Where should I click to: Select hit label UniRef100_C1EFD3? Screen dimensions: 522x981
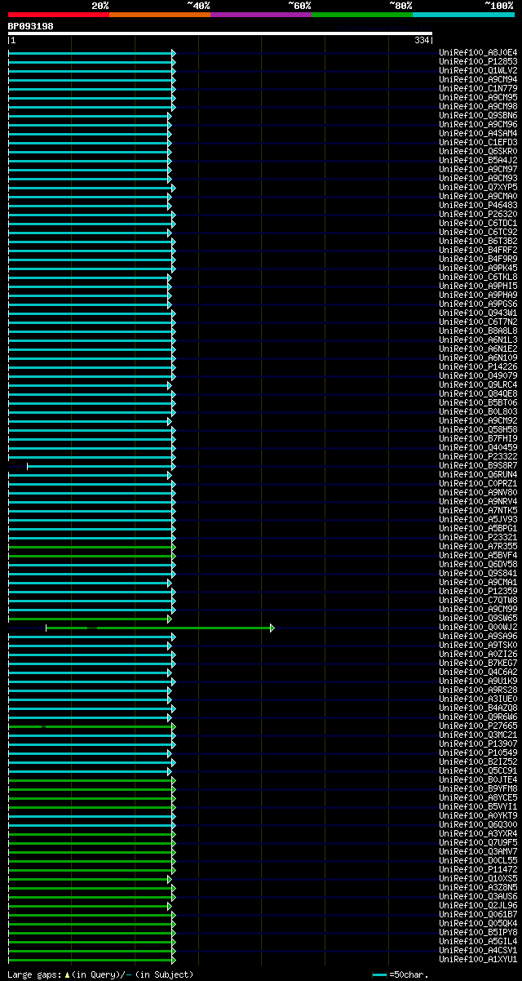point(478,142)
